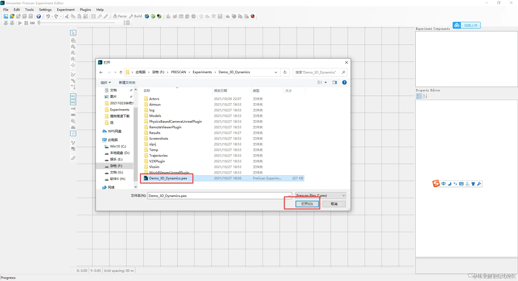Select the Pan move-arrows tool

73,65
